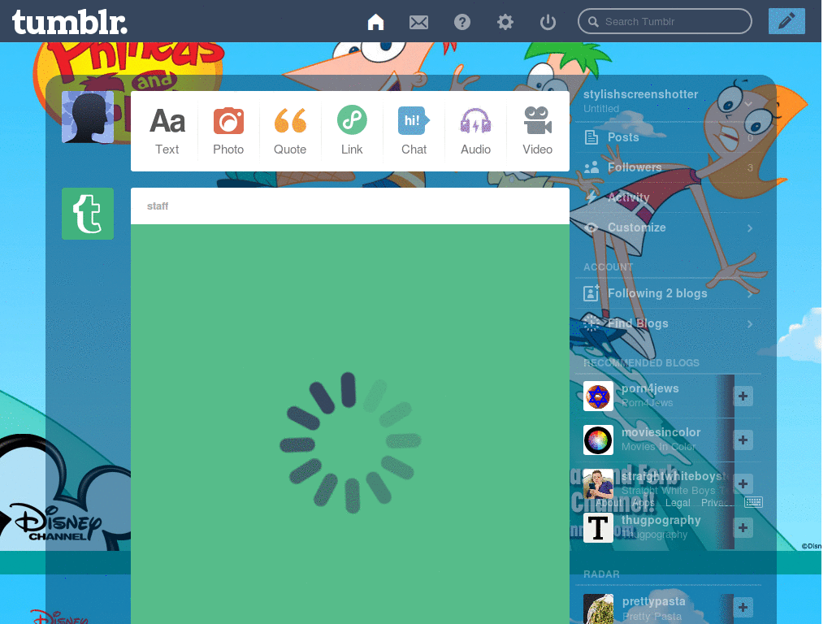
Task: Click the Posts document icon
Action: coord(591,137)
